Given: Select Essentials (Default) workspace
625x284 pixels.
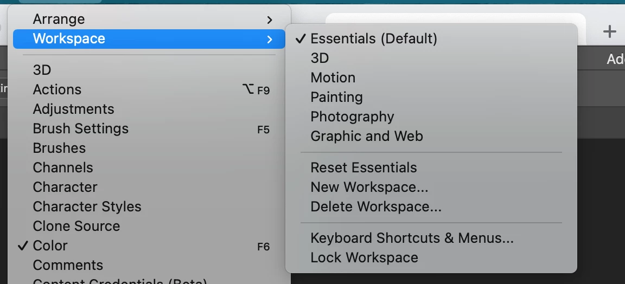Looking at the screenshot, I should pyautogui.click(x=374, y=39).
